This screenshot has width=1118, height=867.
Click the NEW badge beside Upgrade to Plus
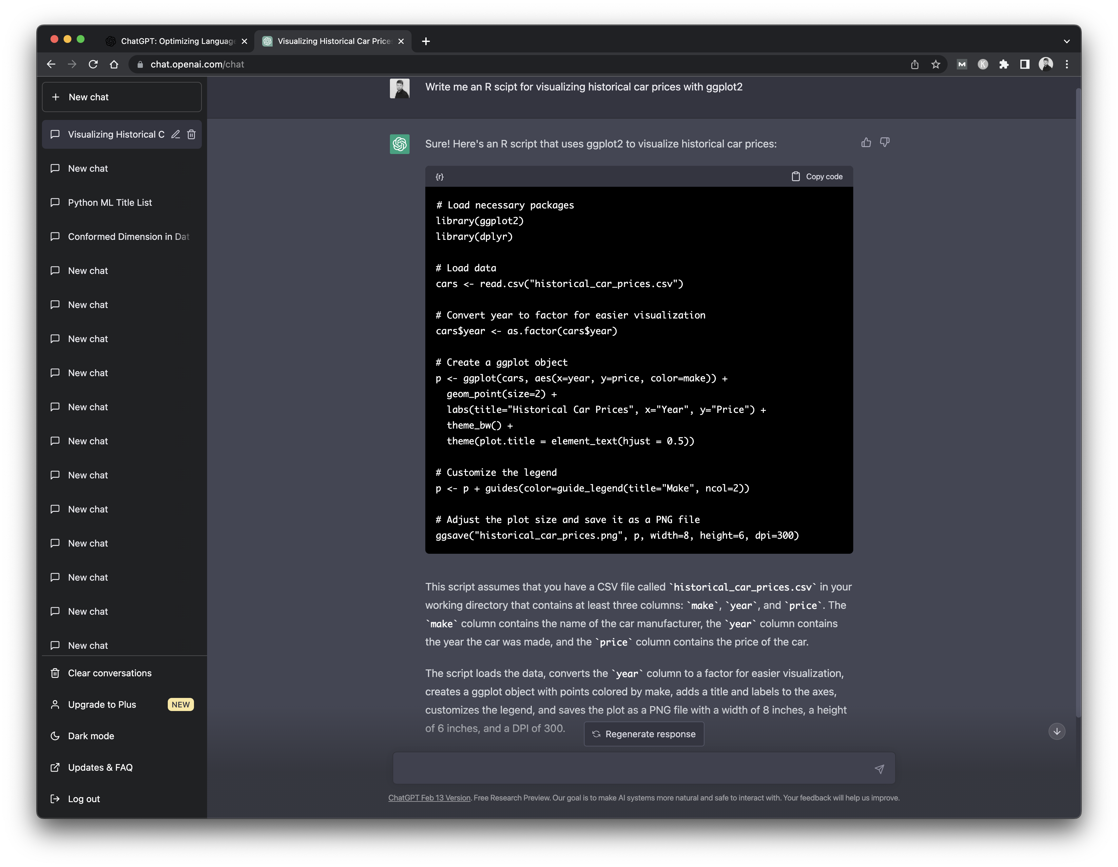181,705
